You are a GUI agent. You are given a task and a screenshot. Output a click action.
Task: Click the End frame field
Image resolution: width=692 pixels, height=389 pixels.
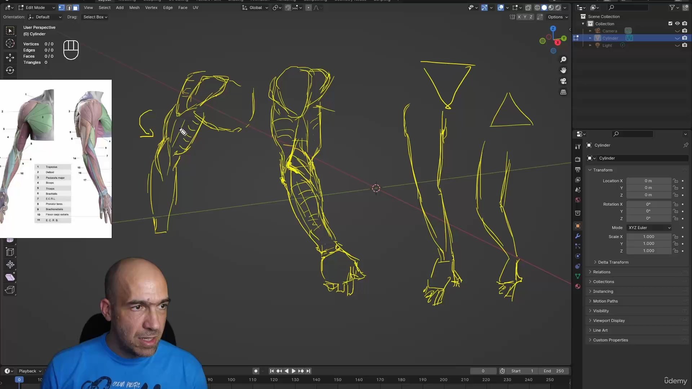[554, 371]
